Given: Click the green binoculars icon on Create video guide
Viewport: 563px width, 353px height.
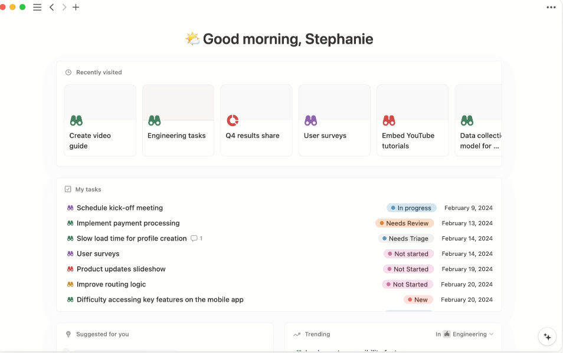Looking at the screenshot, I should [76, 120].
